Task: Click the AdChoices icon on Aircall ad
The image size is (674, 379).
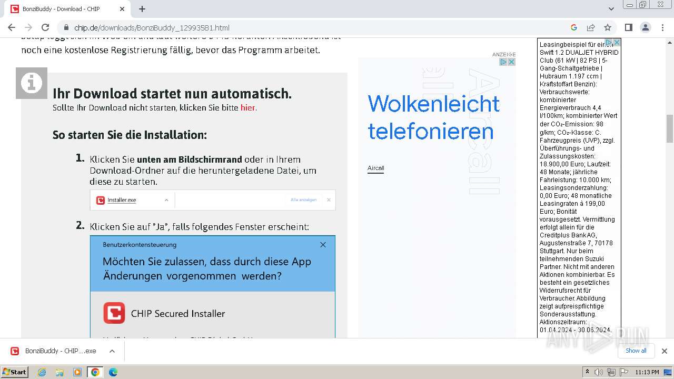Action: (503, 62)
